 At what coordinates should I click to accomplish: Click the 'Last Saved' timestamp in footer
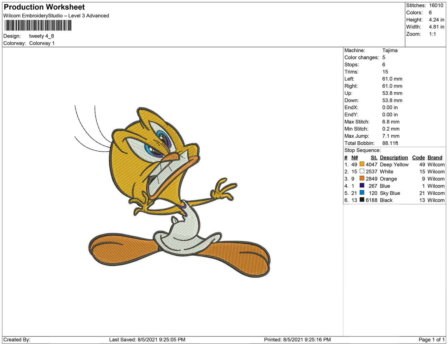(x=147, y=340)
